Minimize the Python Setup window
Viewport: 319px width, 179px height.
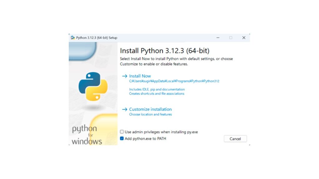coord(218,38)
